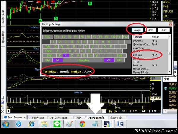Image resolution: width=178 pixels, height=134 pixels.
Task: Click the Assign button in HotKeys Setting
Action: point(137,30)
